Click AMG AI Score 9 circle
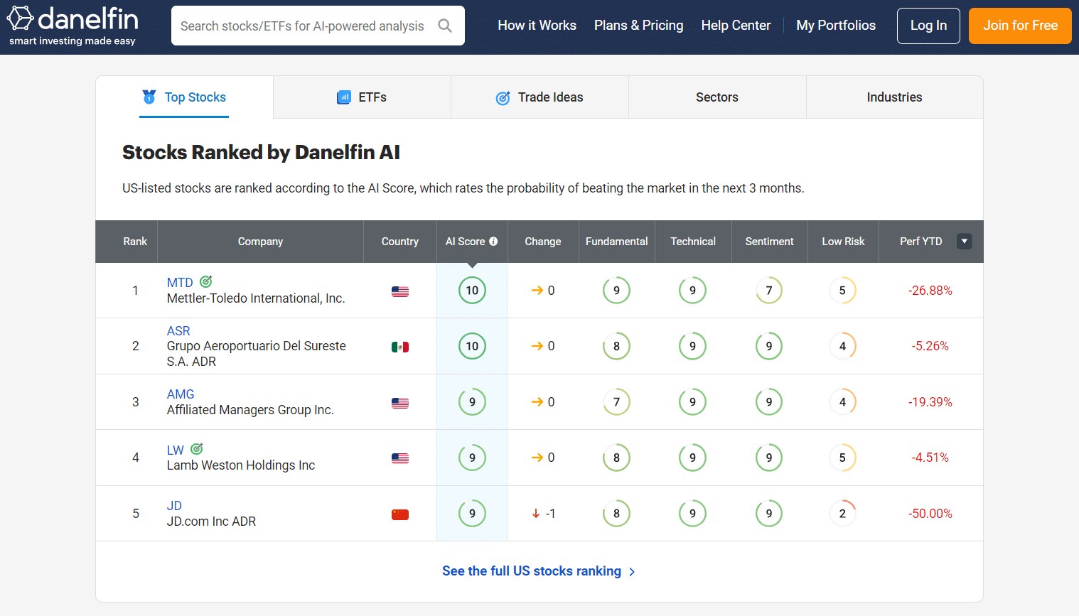Viewport: 1079px width, 616px height. [x=472, y=402]
